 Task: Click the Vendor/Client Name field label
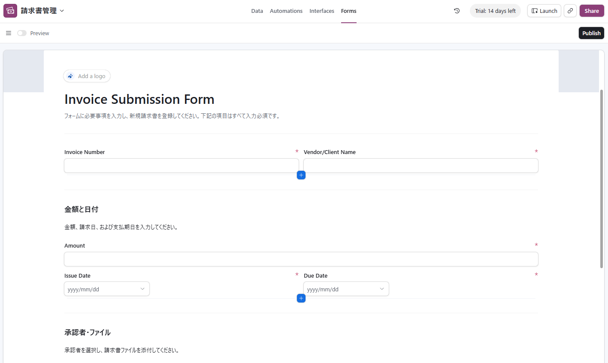330,152
